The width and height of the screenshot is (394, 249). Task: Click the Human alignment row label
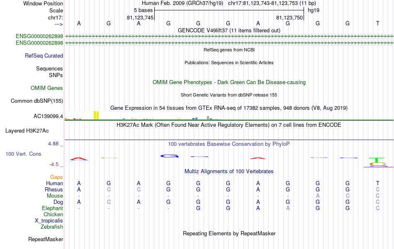tap(54, 183)
